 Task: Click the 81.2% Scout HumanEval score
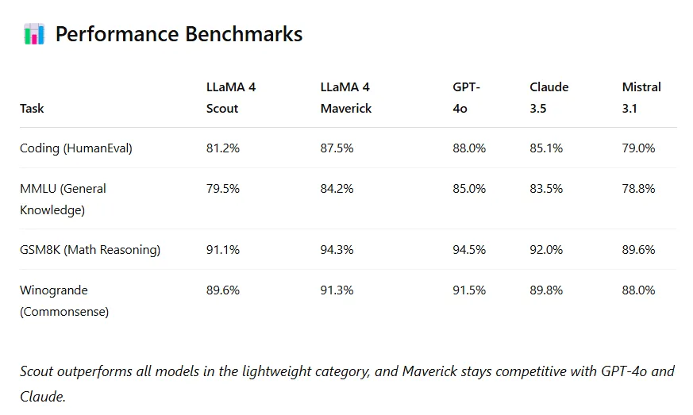click(x=223, y=148)
